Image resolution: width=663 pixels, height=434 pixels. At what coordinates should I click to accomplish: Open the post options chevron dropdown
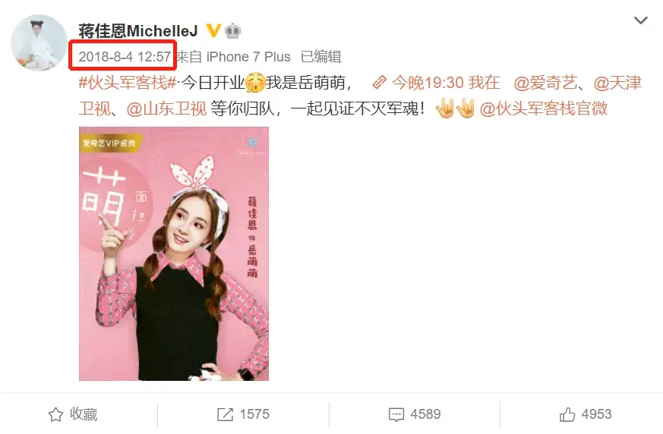640,20
